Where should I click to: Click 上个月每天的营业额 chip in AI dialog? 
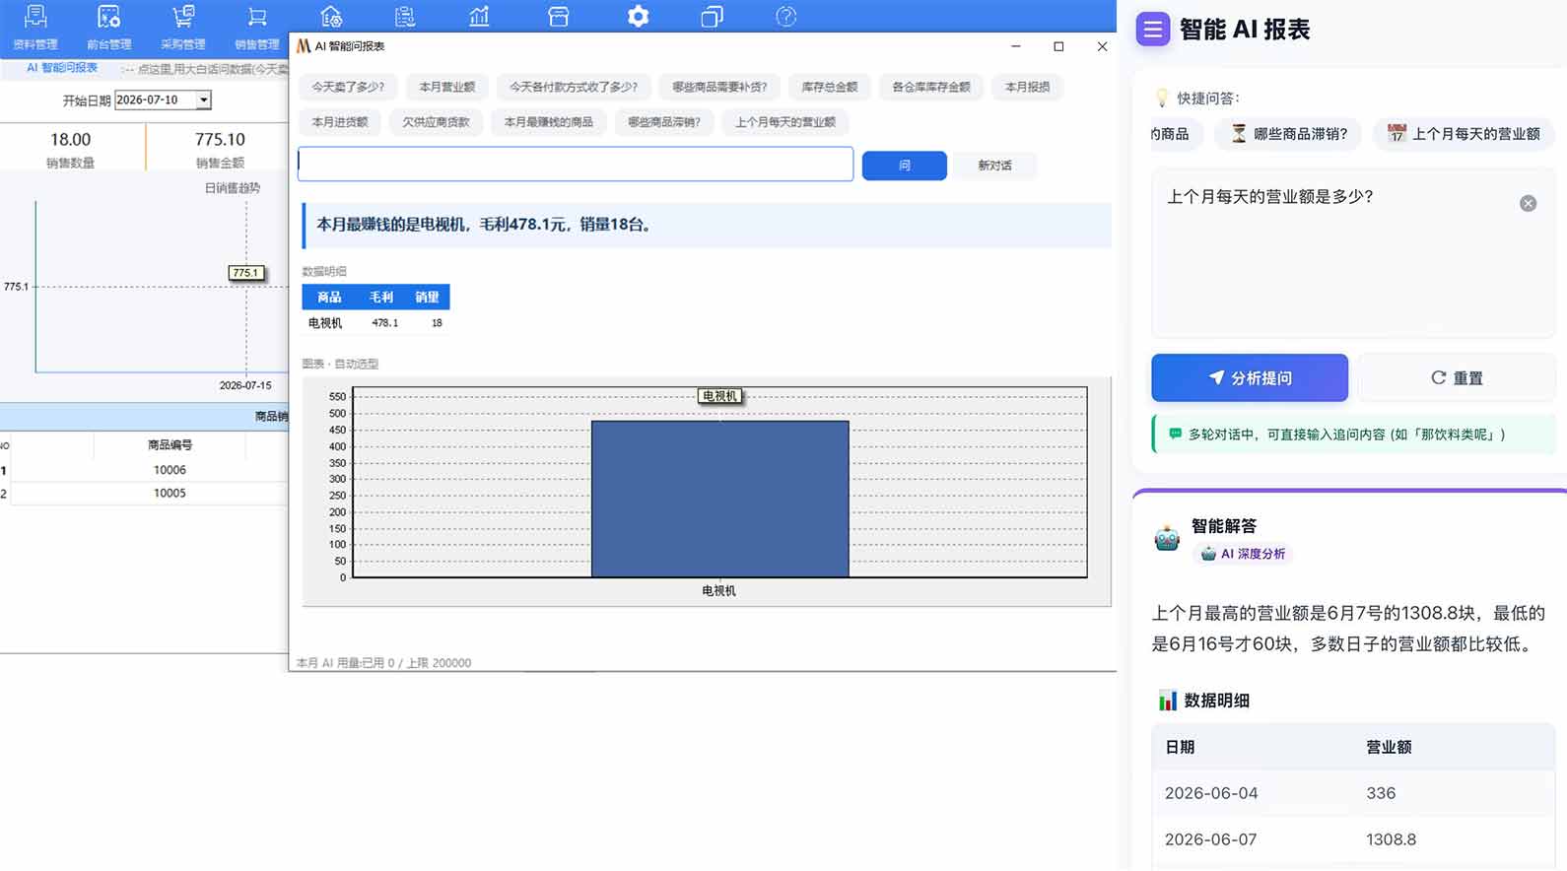(x=784, y=122)
